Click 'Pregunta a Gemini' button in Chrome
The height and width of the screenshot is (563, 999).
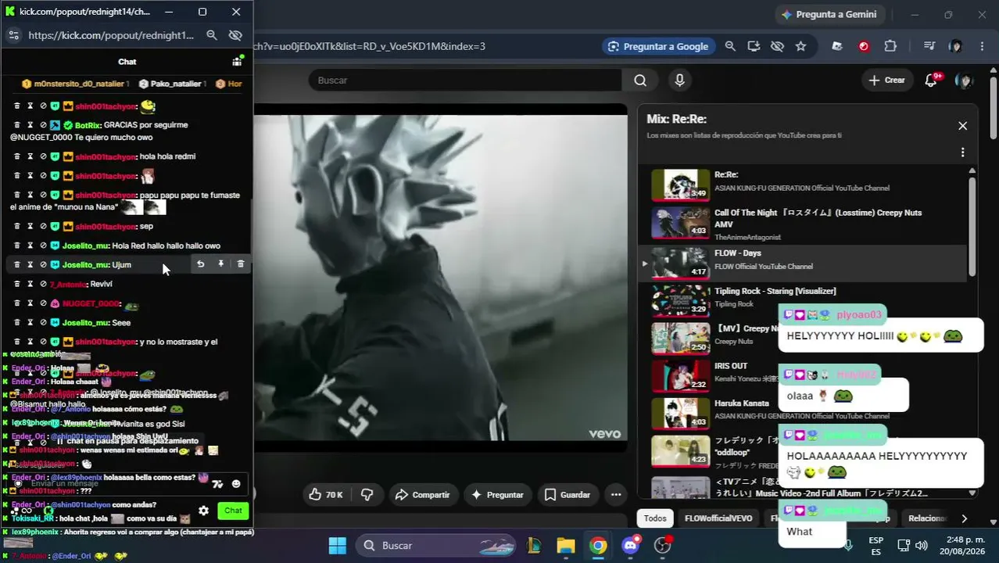tap(829, 14)
